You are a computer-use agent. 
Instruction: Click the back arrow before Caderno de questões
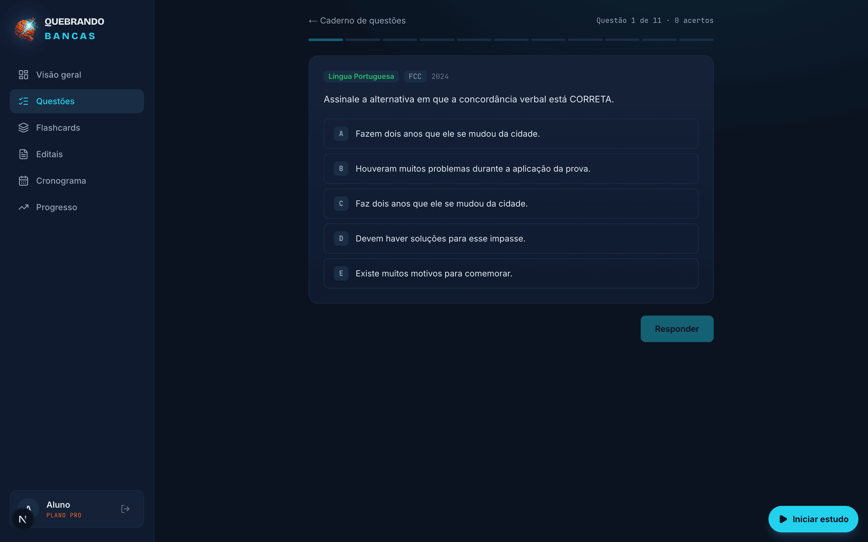tap(313, 21)
